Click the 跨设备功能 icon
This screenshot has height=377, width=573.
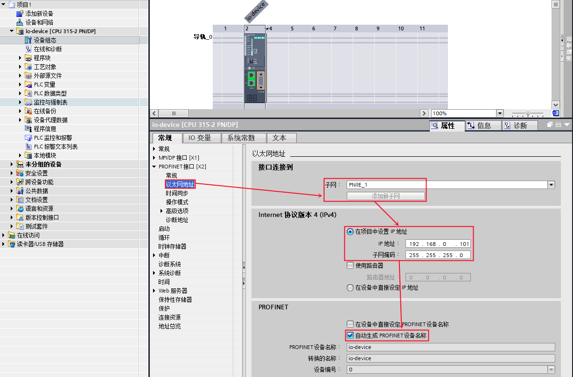pyautogui.click(x=20, y=182)
